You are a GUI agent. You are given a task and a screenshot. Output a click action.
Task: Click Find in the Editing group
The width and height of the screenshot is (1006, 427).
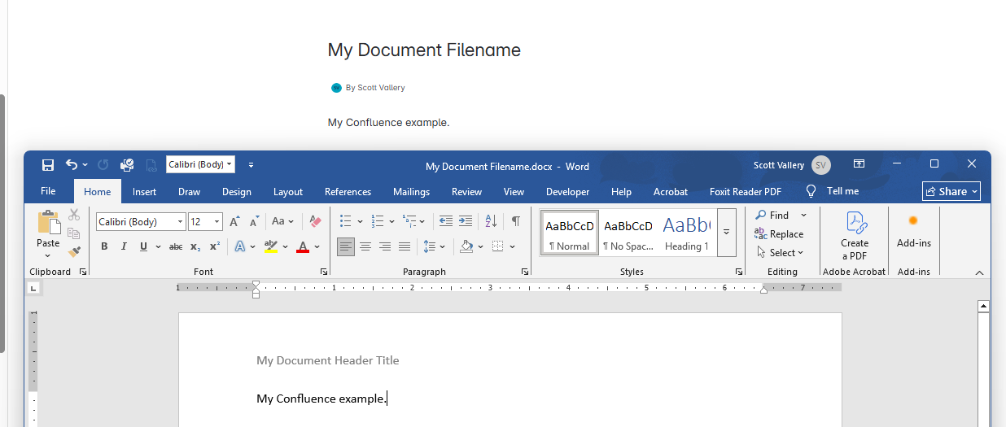(772, 216)
